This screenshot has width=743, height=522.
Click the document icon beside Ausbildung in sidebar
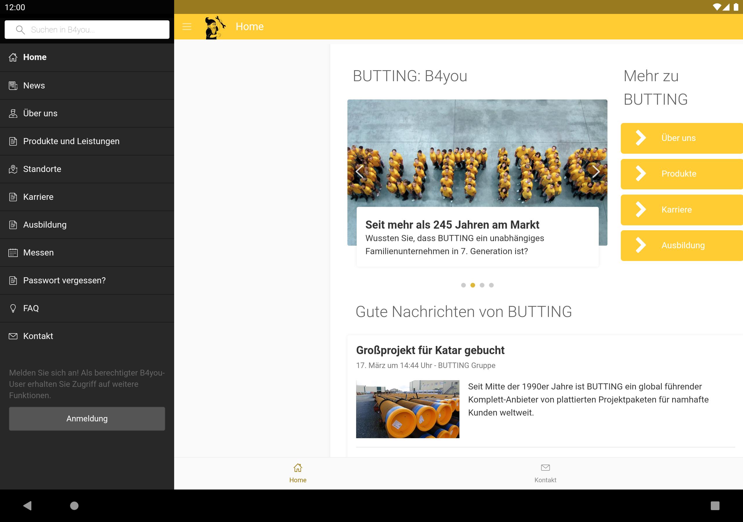tap(13, 225)
